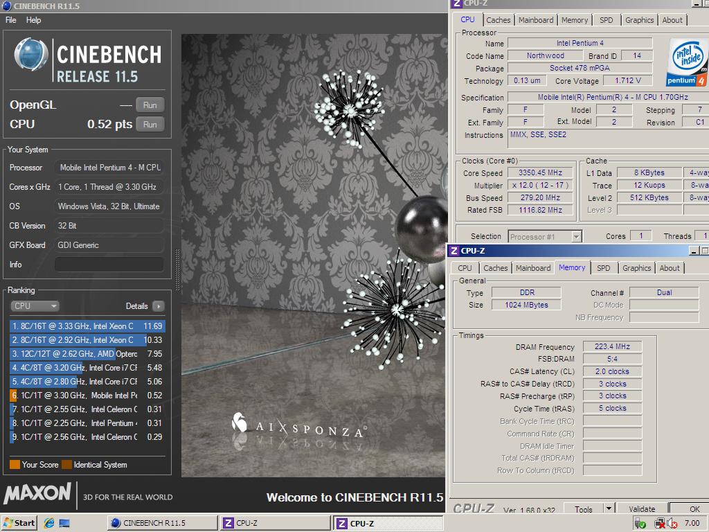Select the CPU tab in upper CPU-Z window

click(467, 19)
